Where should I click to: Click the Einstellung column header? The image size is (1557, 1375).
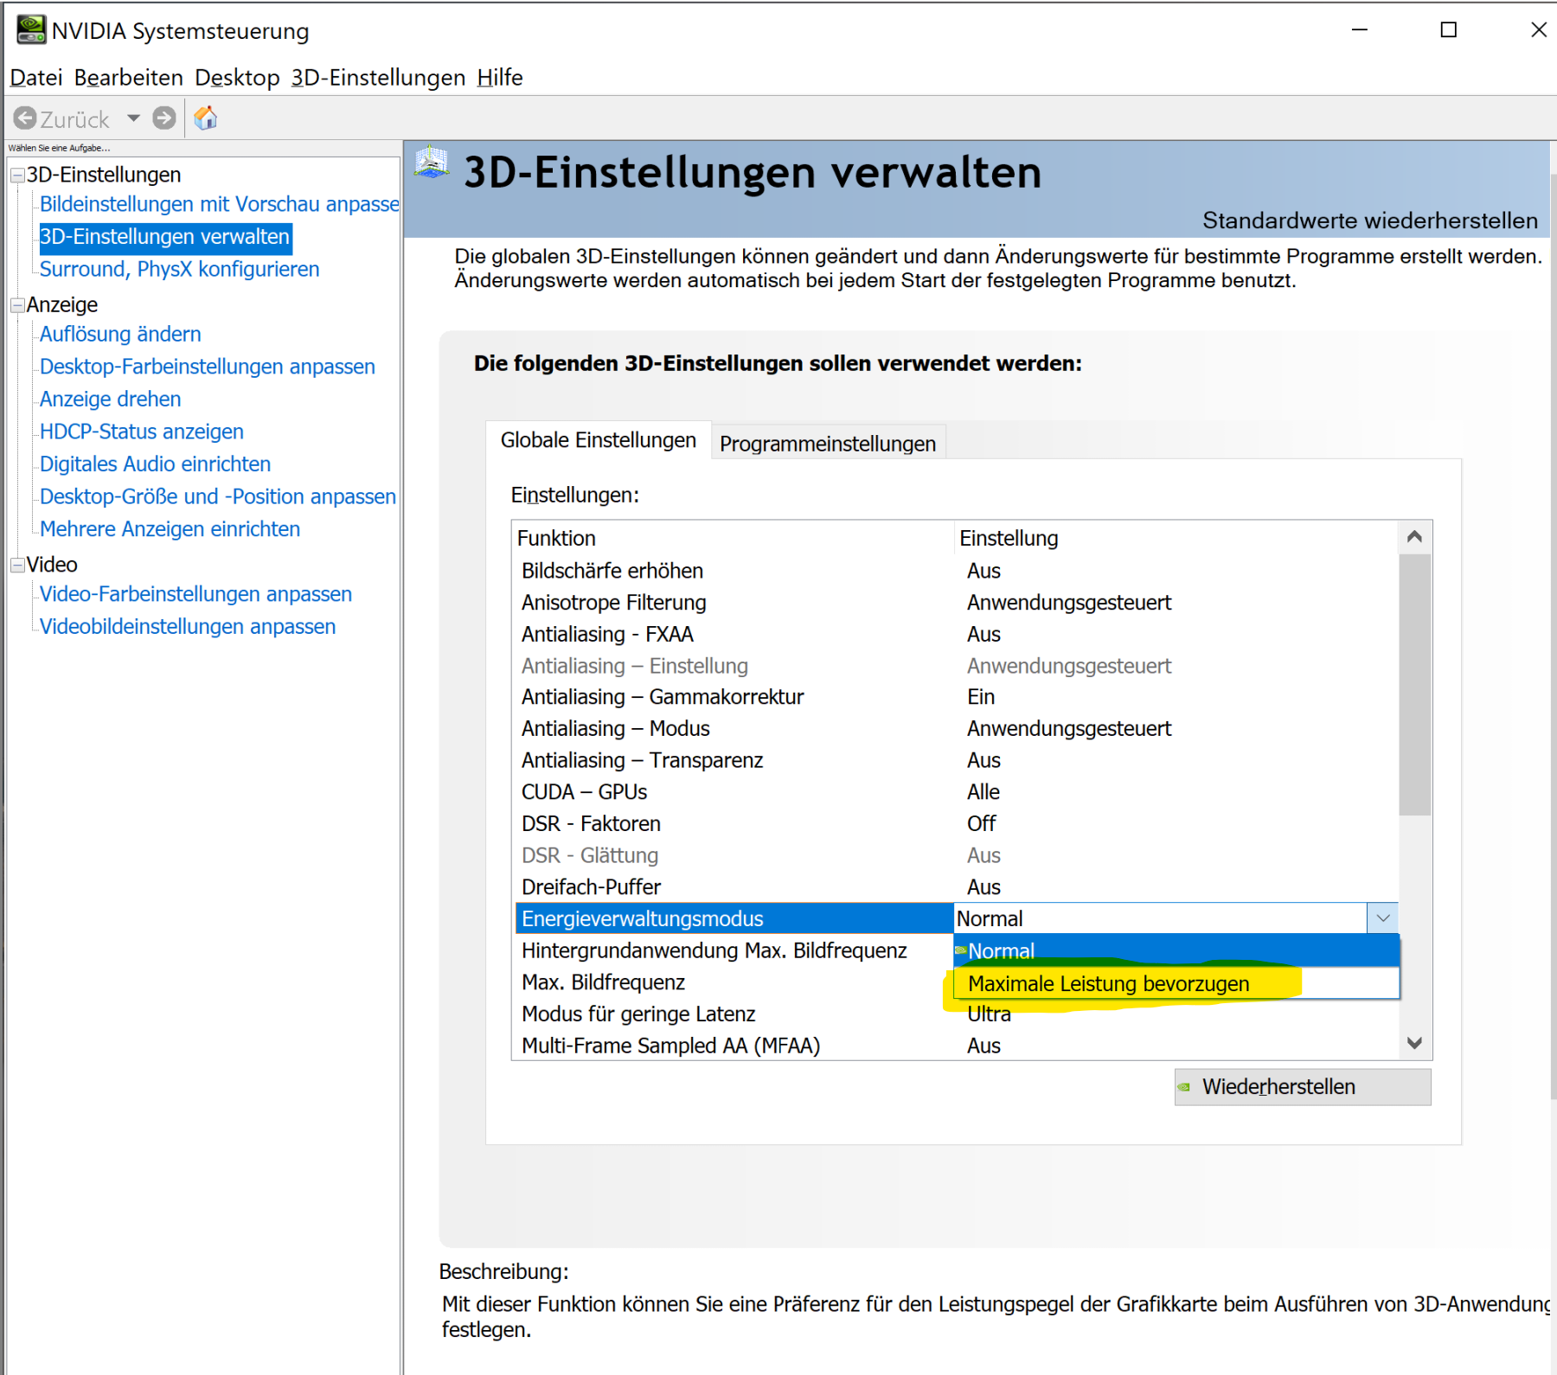pos(1176,538)
